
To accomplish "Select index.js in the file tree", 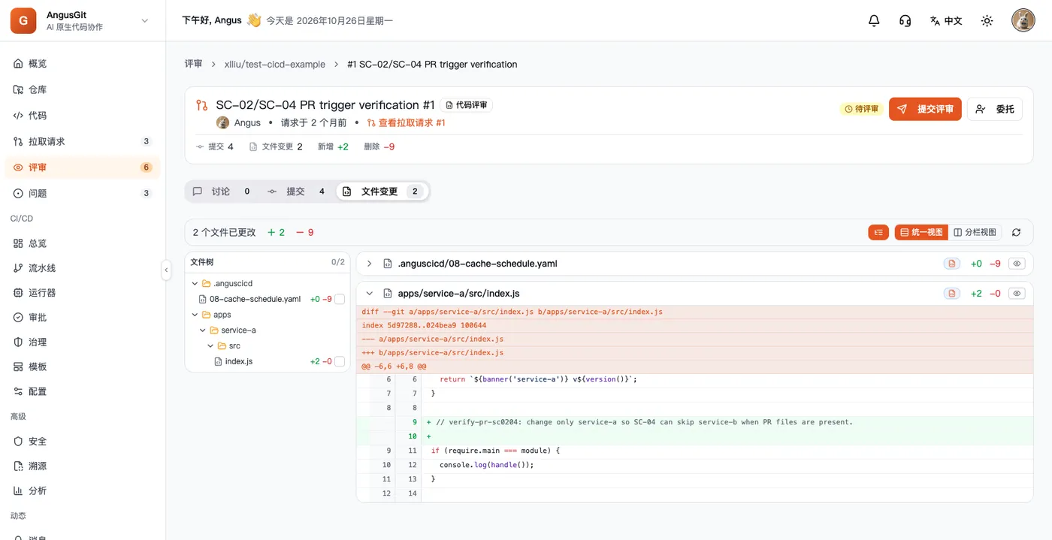I will click(238, 362).
